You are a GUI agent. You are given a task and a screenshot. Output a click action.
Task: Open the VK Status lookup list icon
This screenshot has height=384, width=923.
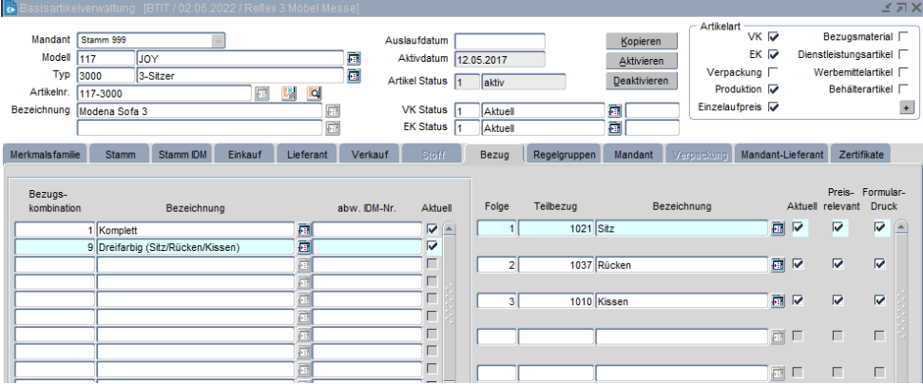[x=614, y=110]
